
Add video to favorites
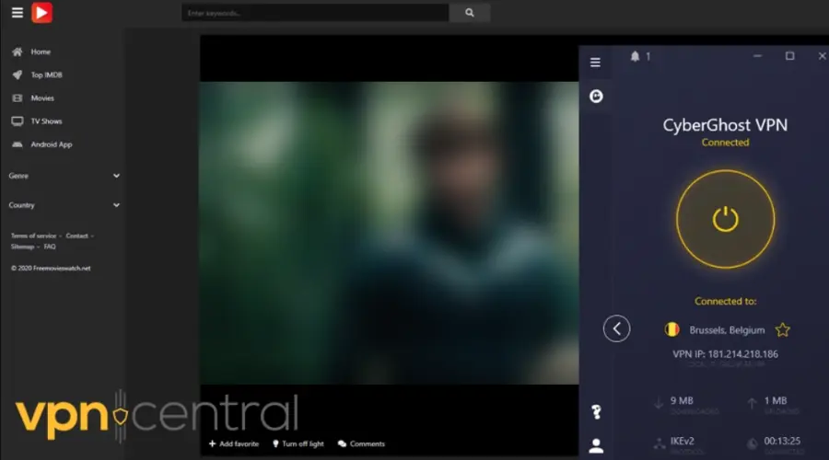[x=234, y=444]
